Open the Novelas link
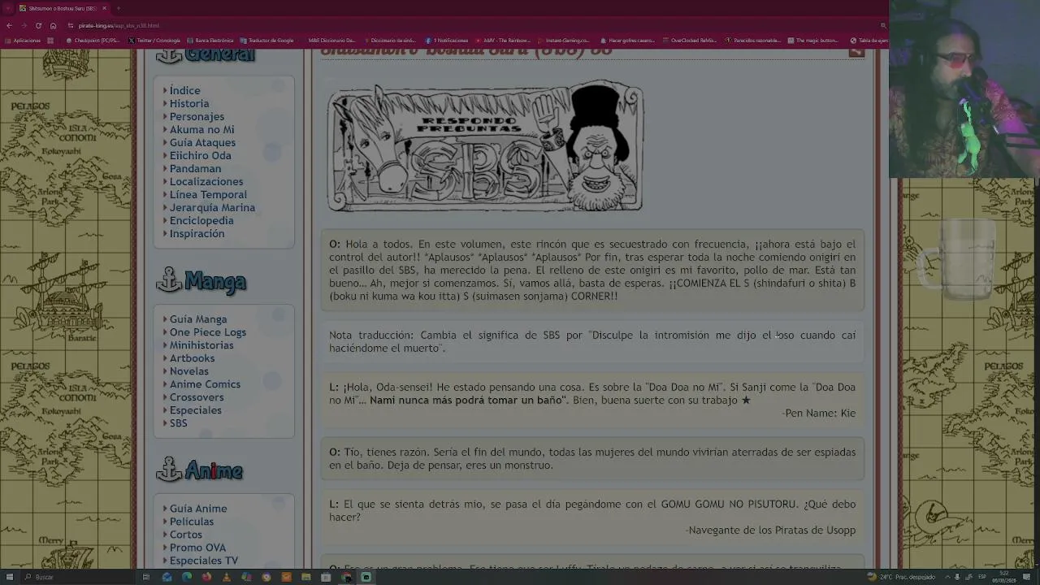The width and height of the screenshot is (1040, 585). pos(188,371)
